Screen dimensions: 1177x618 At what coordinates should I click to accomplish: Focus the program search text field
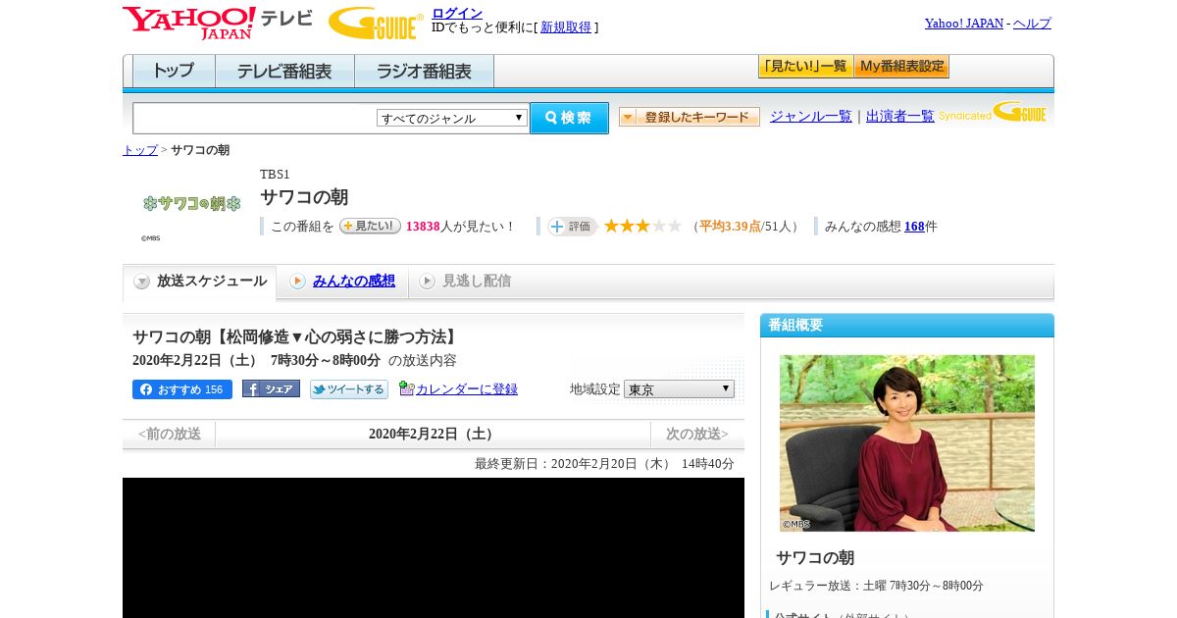pyautogui.click(x=254, y=118)
